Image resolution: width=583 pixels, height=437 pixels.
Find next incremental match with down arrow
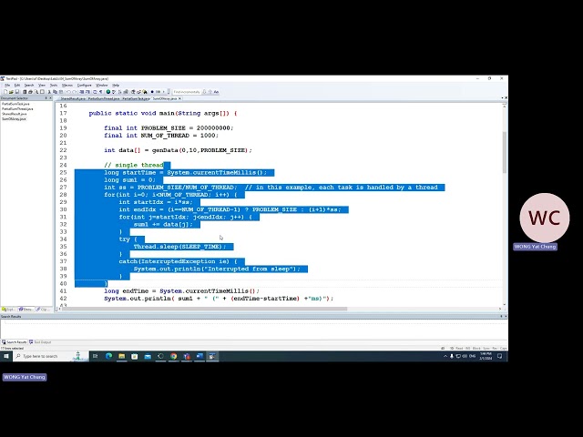pos(204,92)
